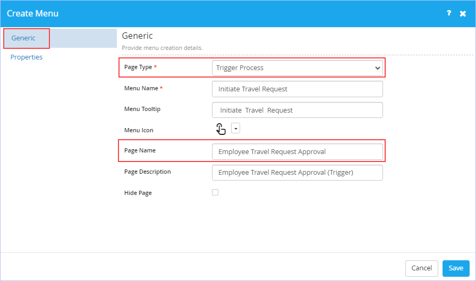Click the help question mark icon
The height and width of the screenshot is (281, 476).
449,13
